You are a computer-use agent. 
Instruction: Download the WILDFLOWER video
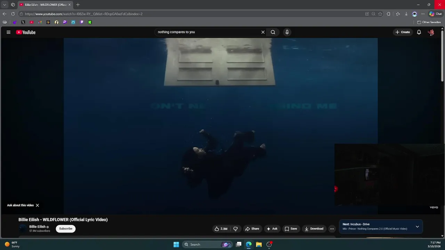pos(314,228)
